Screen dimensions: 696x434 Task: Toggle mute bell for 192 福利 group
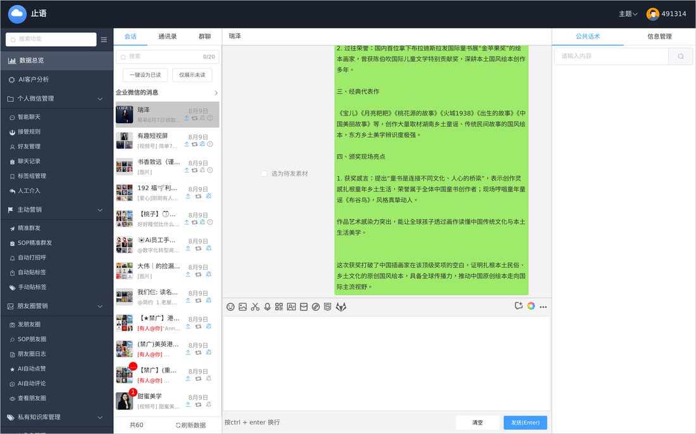[209, 196]
